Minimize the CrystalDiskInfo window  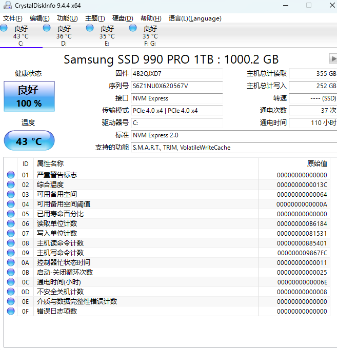286,5
